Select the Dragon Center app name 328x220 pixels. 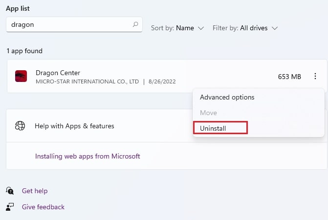(58, 73)
